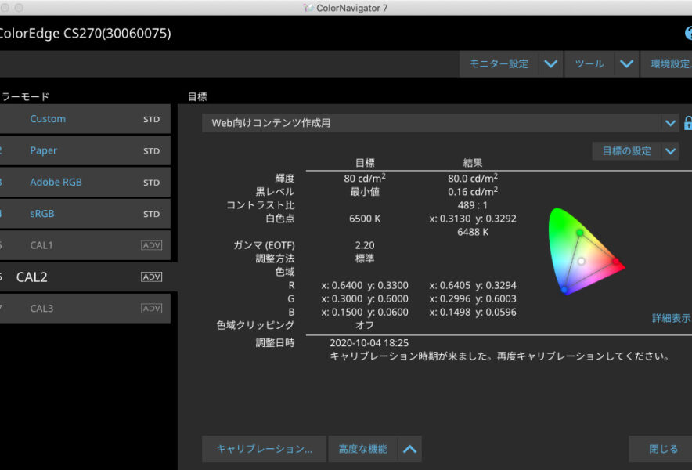
Task: Expand the 目標の設定 dropdown arrow
Action: pyautogui.click(x=670, y=151)
